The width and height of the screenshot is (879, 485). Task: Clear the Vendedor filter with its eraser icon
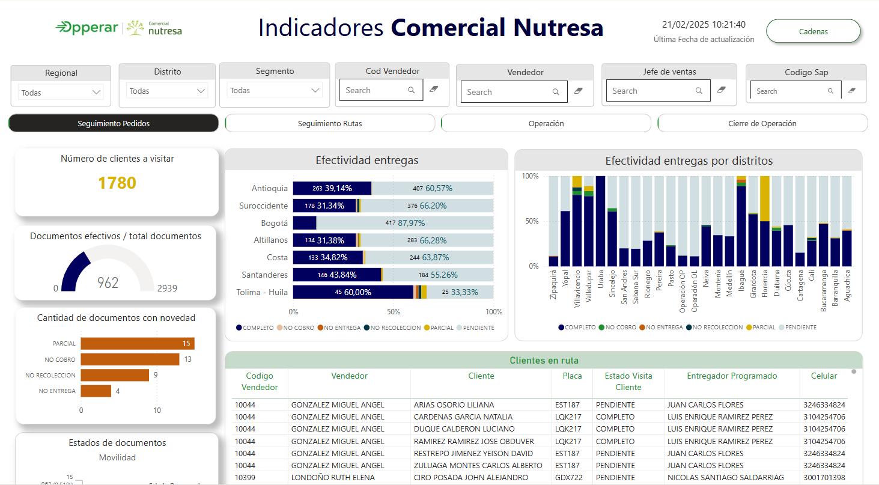[579, 91]
